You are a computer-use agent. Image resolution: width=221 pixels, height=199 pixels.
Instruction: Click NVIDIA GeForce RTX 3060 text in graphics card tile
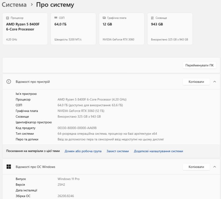[x=118, y=39]
